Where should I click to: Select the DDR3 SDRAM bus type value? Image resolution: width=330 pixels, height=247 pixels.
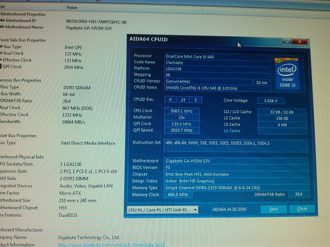click(77, 88)
